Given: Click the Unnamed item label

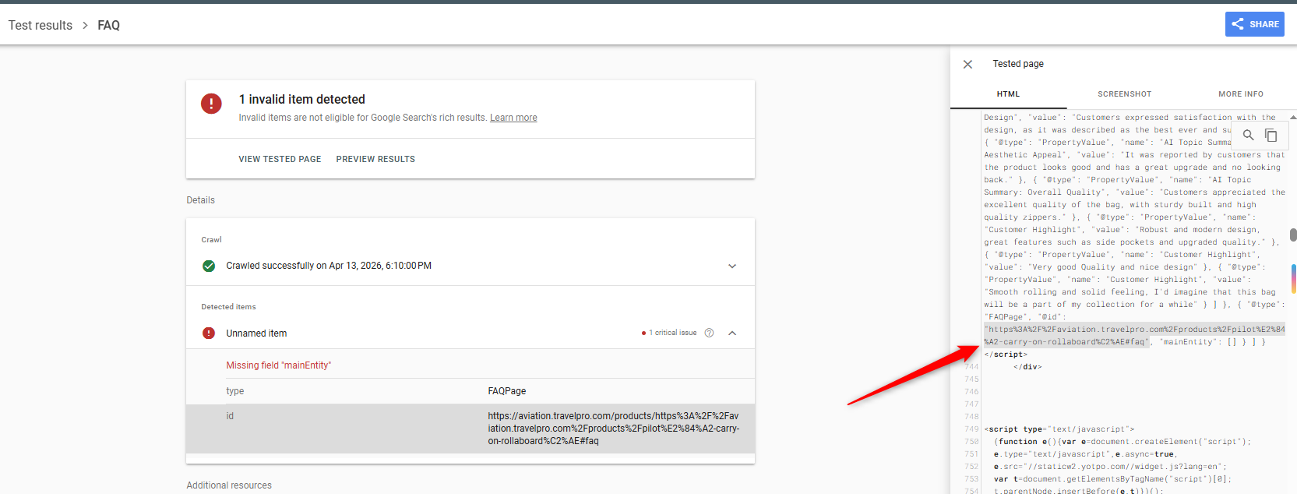Looking at the screenshot, I should (x=256, y=333).
